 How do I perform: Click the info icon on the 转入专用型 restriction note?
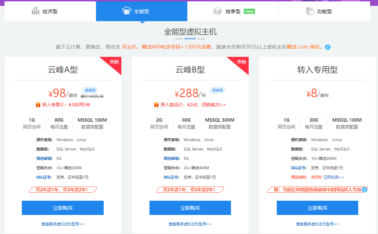point(364,190)
